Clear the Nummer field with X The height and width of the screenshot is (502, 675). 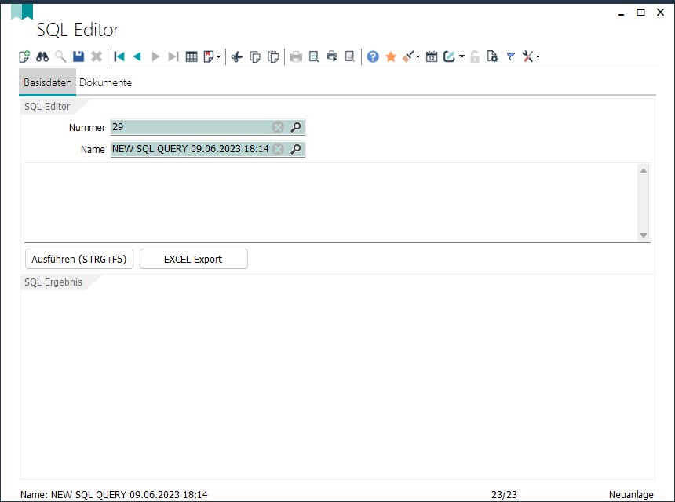278,127
